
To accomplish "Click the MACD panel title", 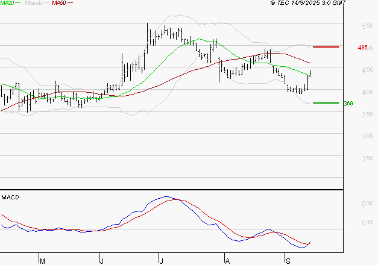I will (9, 197).
